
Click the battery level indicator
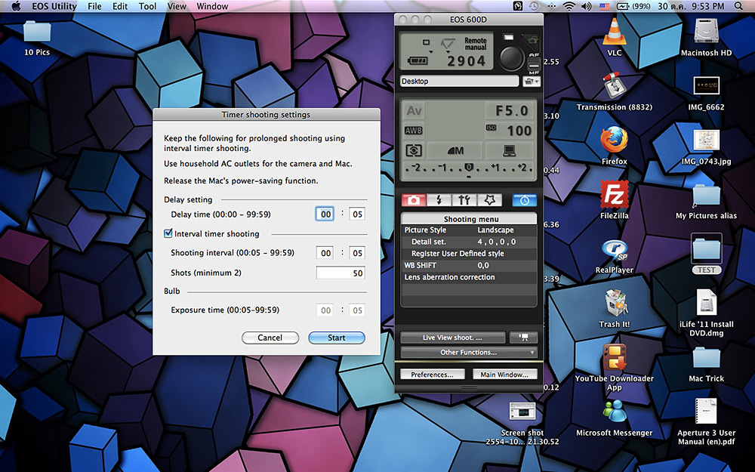[418, 61]
